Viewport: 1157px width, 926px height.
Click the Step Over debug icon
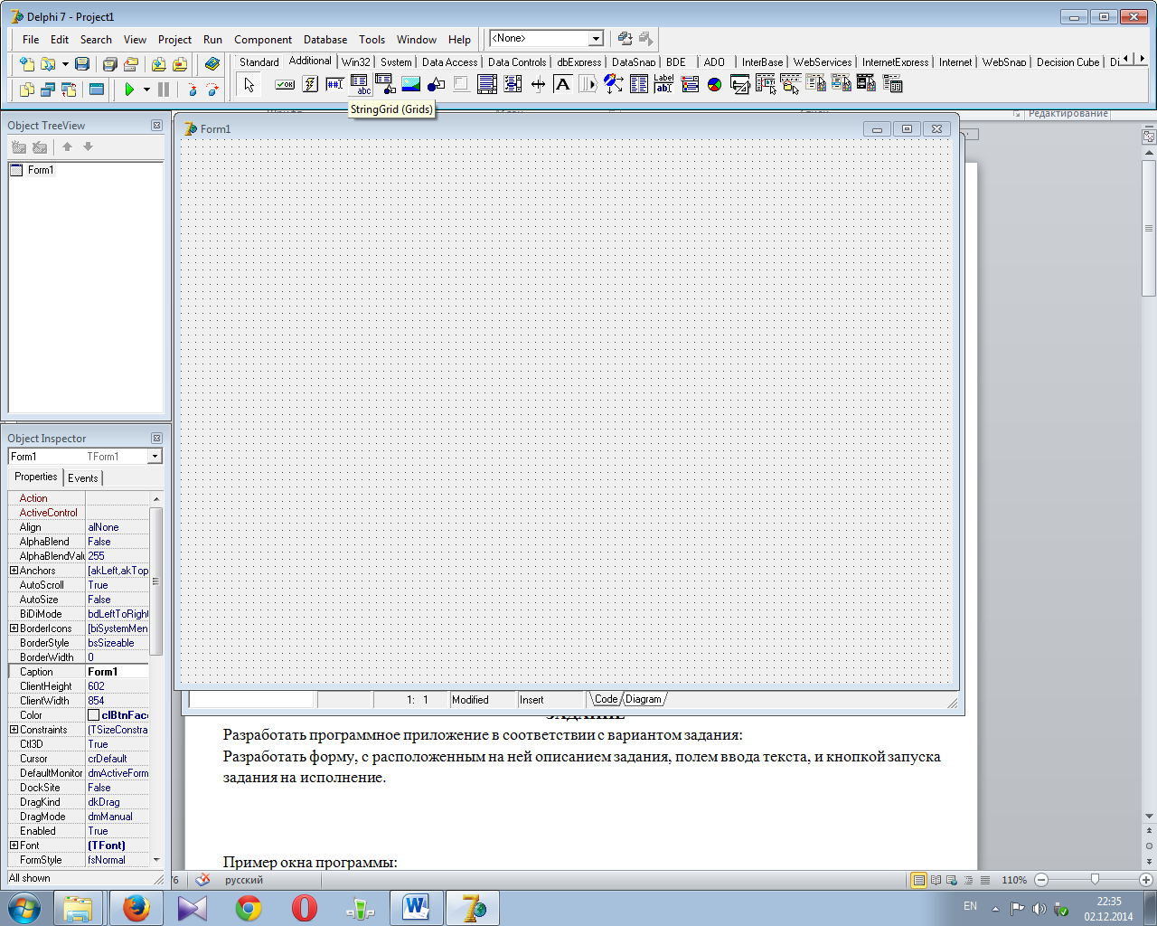212,90
